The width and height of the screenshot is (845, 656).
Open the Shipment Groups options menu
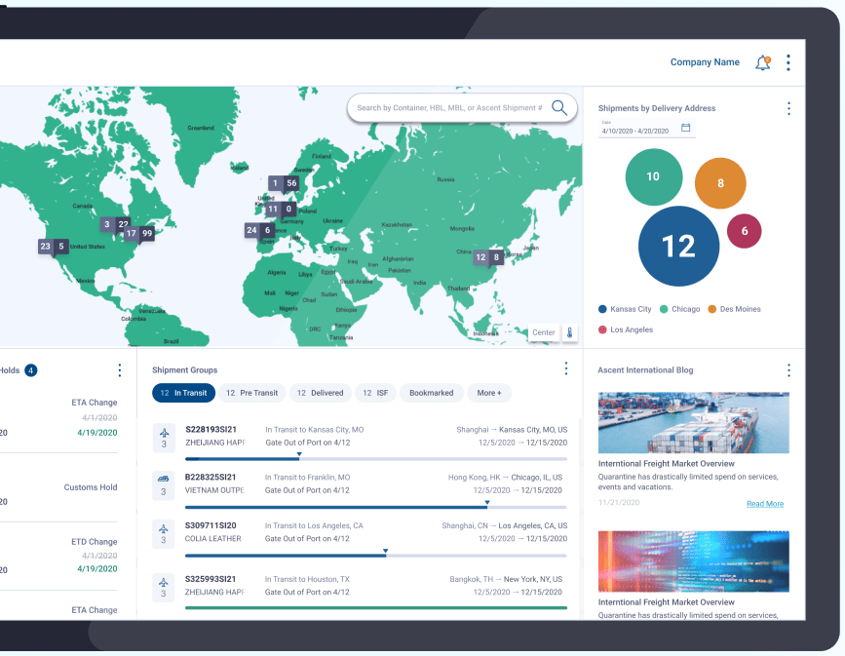pyautogui.click(x=566, y=369)
